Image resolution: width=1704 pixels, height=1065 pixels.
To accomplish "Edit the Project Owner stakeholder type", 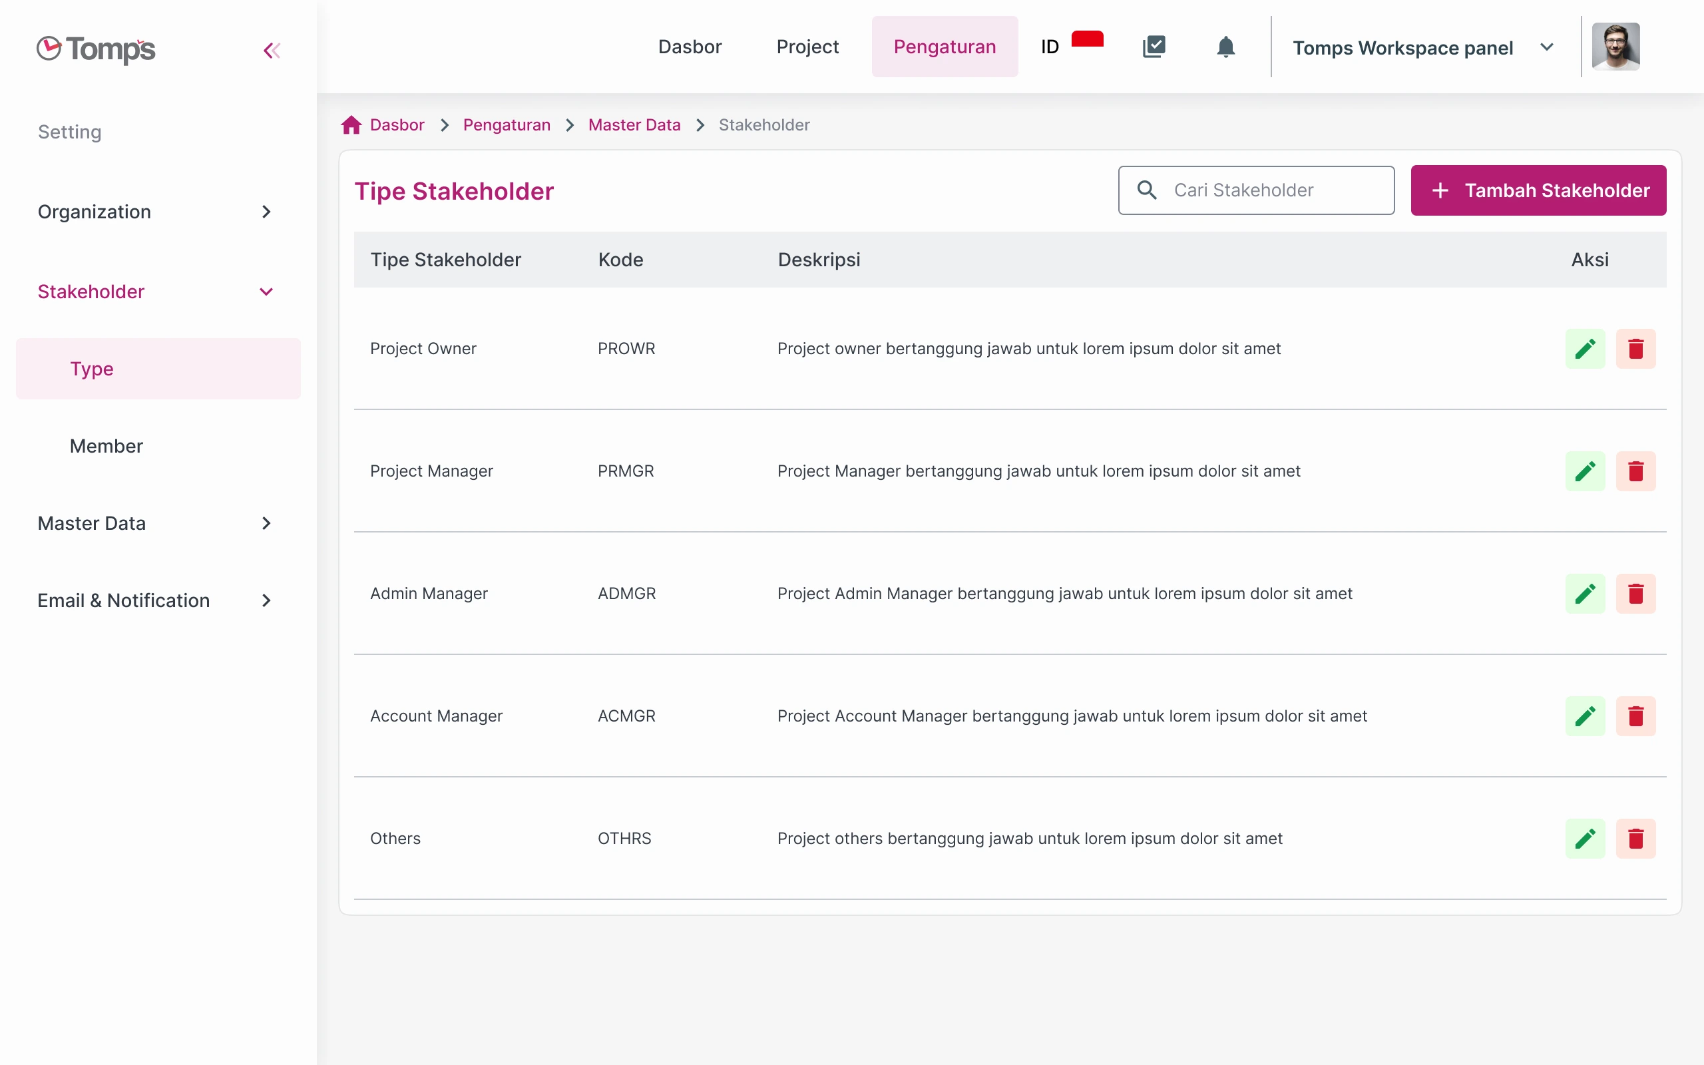I will (x=1586, y=348).
